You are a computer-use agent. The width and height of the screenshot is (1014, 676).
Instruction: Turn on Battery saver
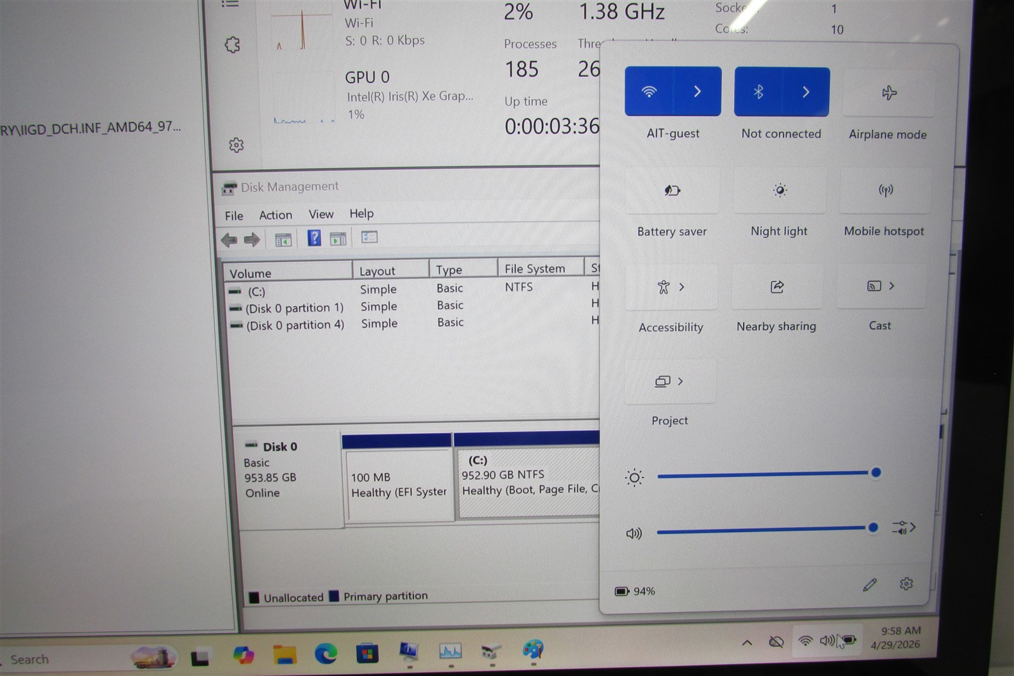point(672,191)
